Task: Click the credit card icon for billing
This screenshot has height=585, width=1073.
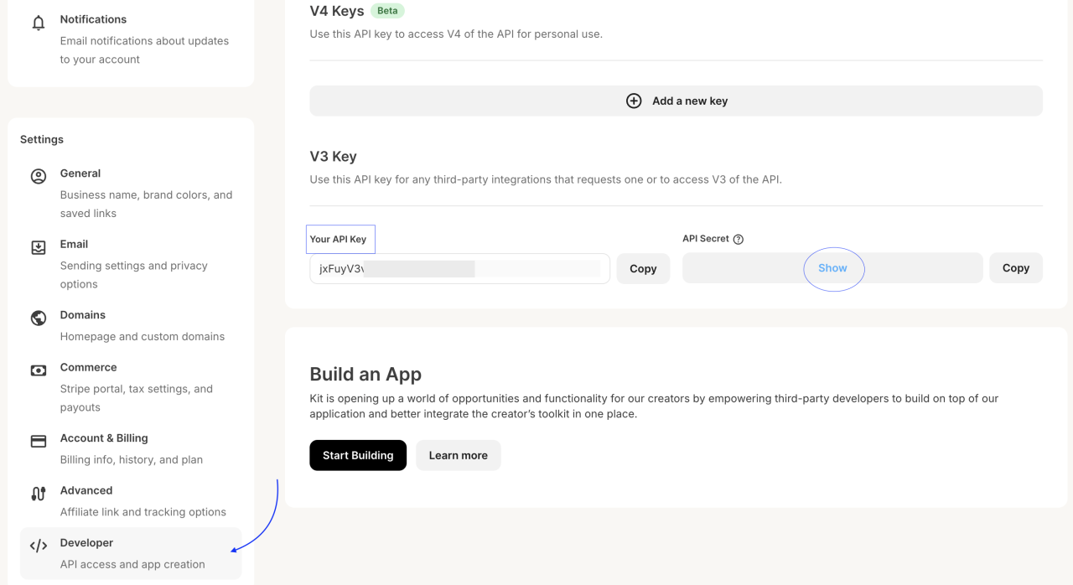Action: 39,441
